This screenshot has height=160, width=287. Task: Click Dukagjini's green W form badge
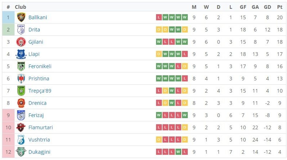(x=178, y=152)
